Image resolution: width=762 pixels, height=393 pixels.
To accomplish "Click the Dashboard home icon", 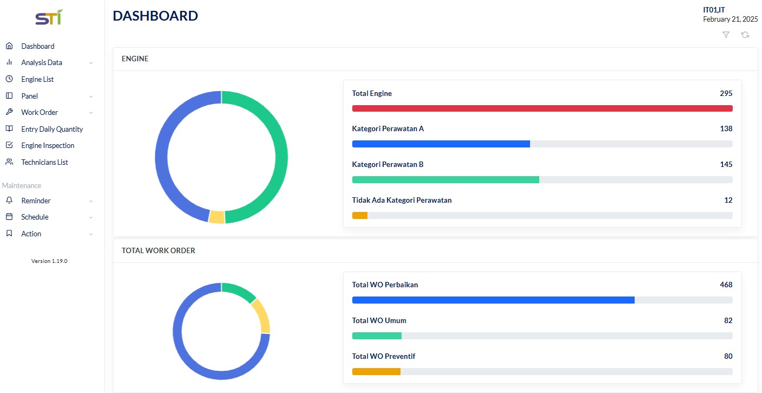I will 9,46.
